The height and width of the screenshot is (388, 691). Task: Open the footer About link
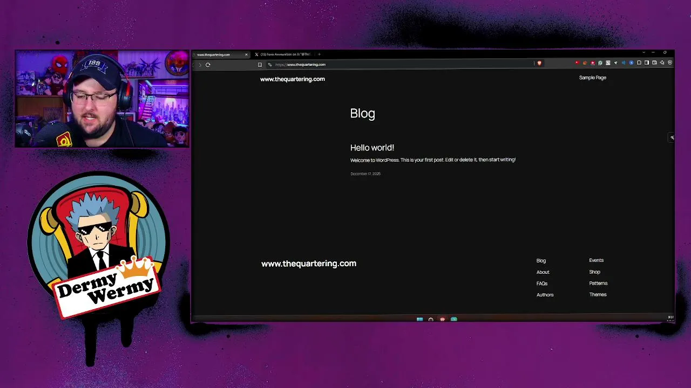click(x=543, y=272)
